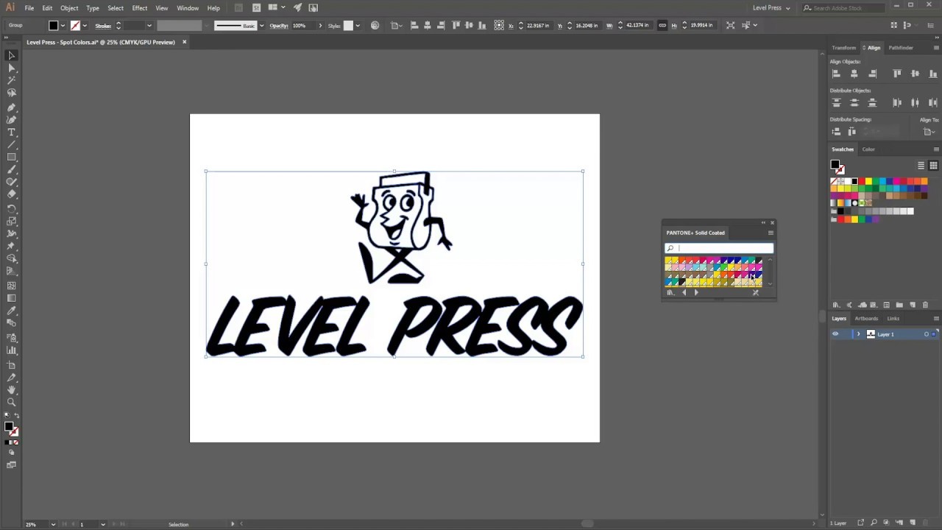Select the Eraser tool
The width and height of the screenshot is (942, 530).
click(12, 195)
